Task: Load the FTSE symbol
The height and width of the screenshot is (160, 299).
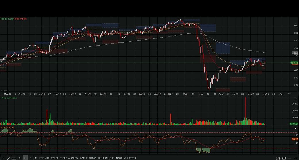Action: point(42,158)
